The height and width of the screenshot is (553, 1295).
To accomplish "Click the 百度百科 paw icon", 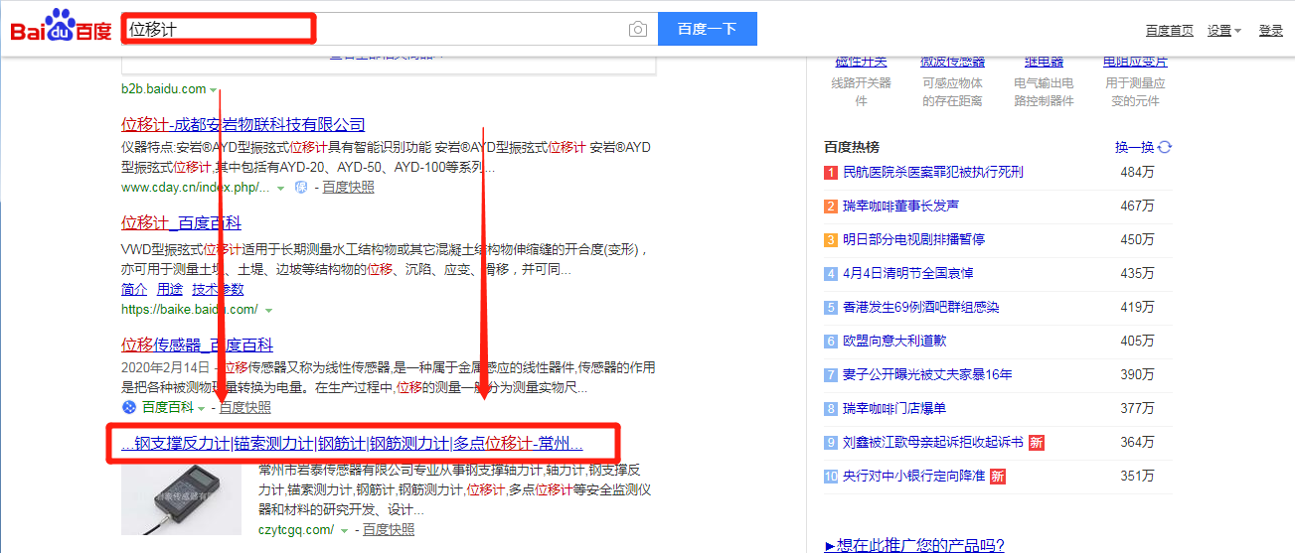I will pos(128,407).
